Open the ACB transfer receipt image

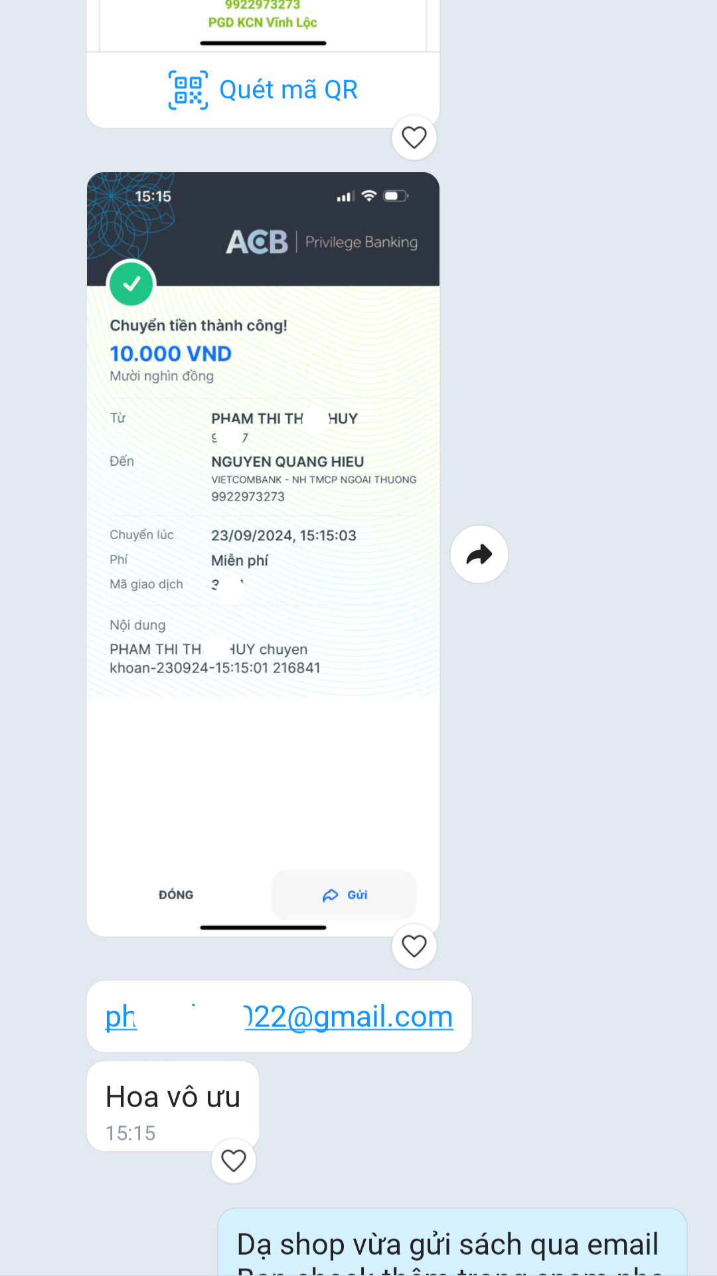point(263,554)
